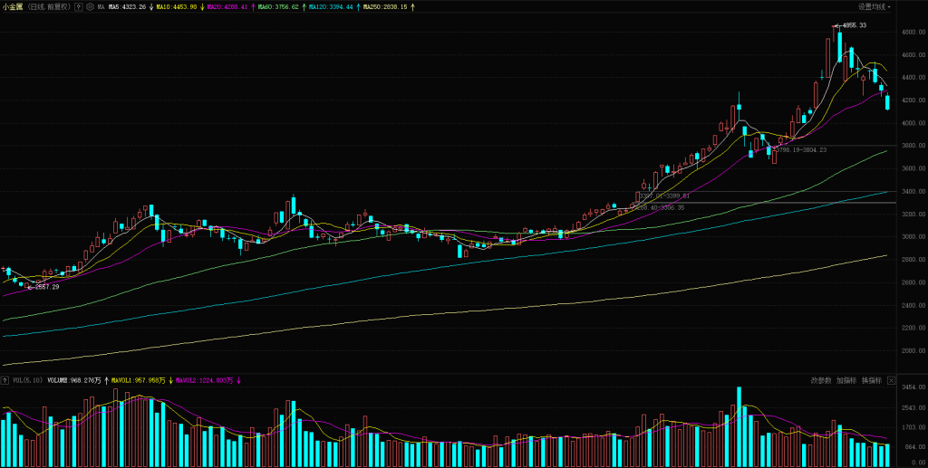Click 改参数 to edit parameters
The height and width of the screenshot is (468, 928).
click(821, 381)
